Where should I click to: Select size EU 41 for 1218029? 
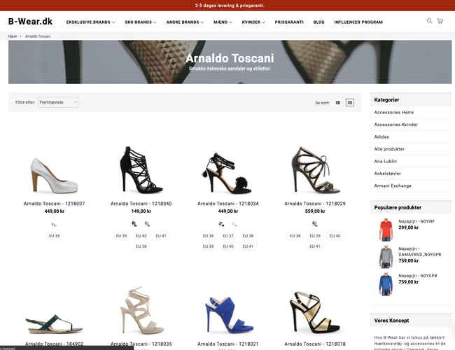[315, 246]
